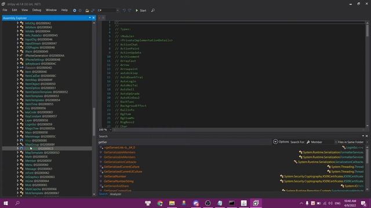Click the redo toolbar icon
Viewport: 371px width, 208px height.
coord(130,10)
